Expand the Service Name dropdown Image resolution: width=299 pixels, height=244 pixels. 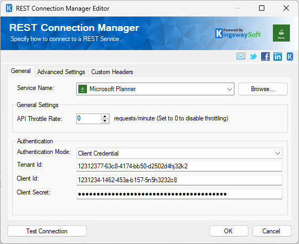tap(230, 89)
